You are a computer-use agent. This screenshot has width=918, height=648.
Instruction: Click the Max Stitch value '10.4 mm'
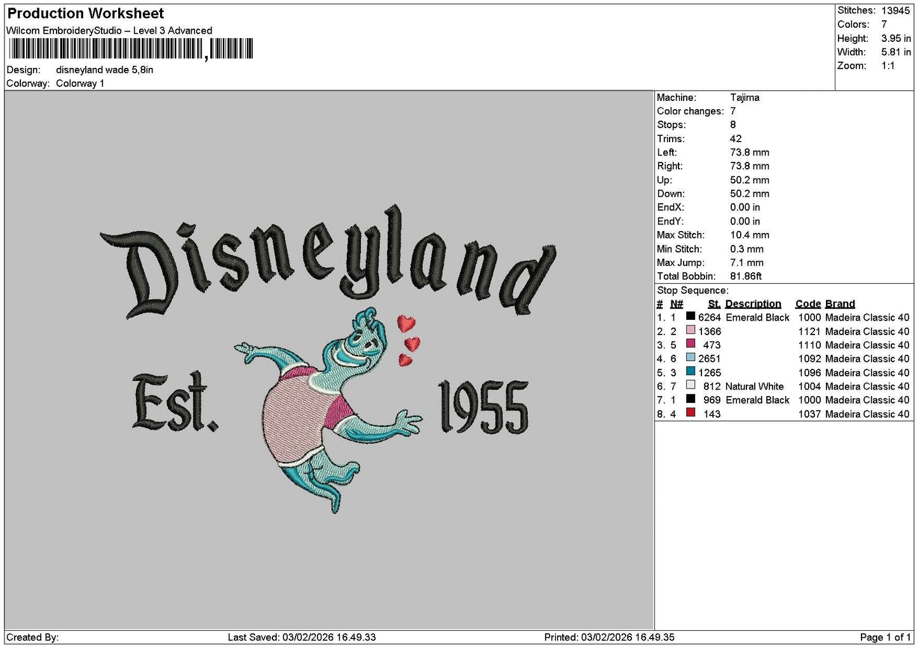pyautogui.click(x=750, y=235)
